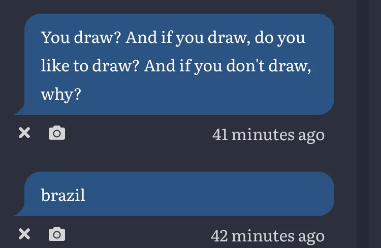
Task: Click the dark panel at far right edge
Action: [376, 124]
